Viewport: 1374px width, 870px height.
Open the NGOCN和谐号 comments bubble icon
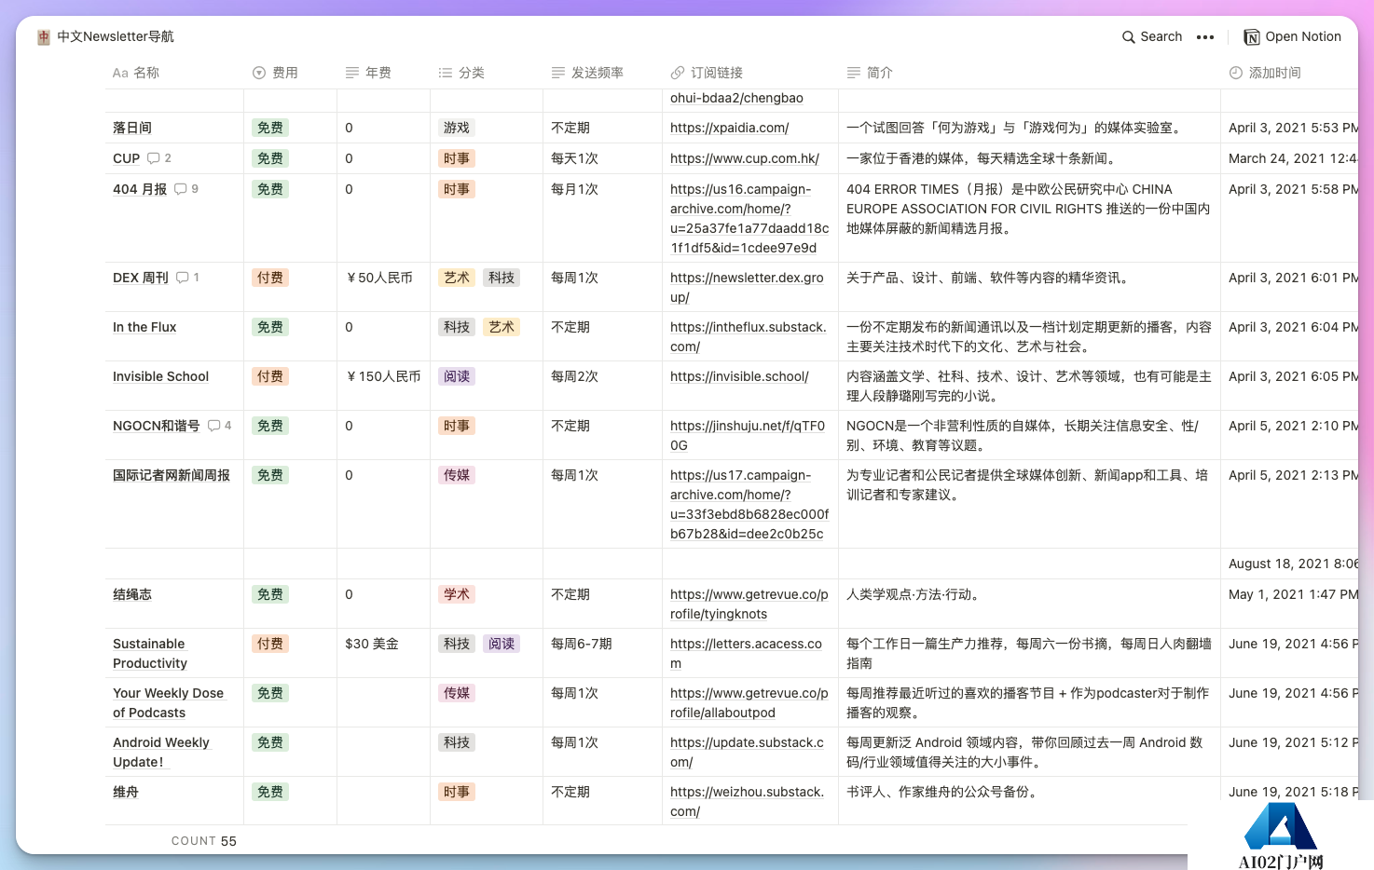(x=214, y=426)
